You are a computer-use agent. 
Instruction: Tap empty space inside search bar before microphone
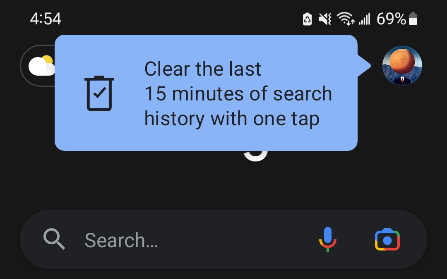coord(237,239)
